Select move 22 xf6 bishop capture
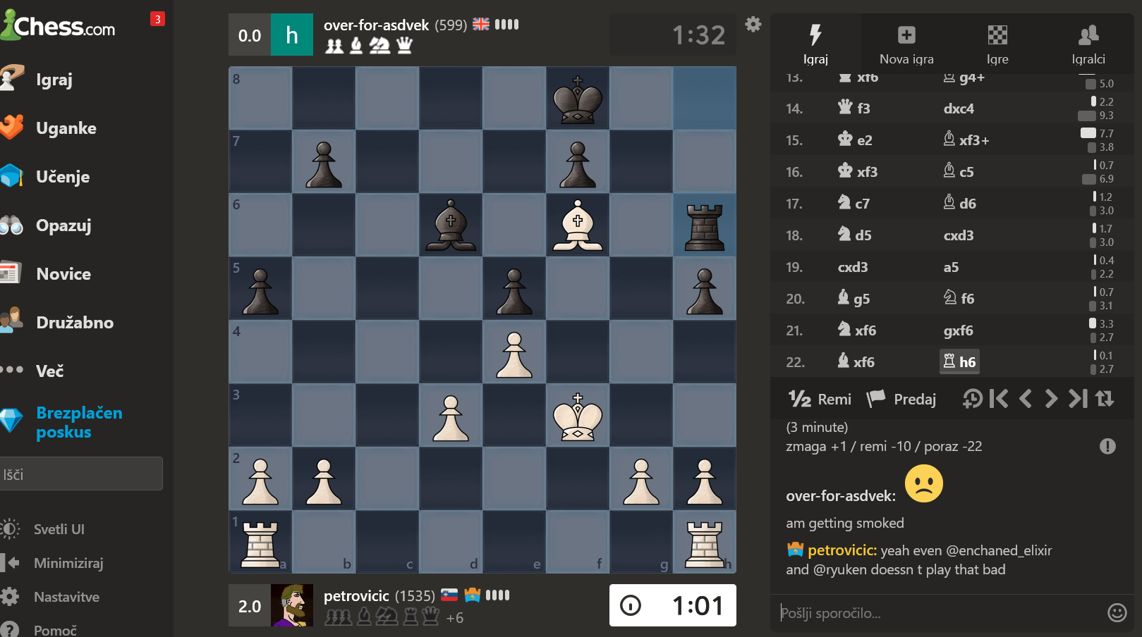 click(856, 362)
